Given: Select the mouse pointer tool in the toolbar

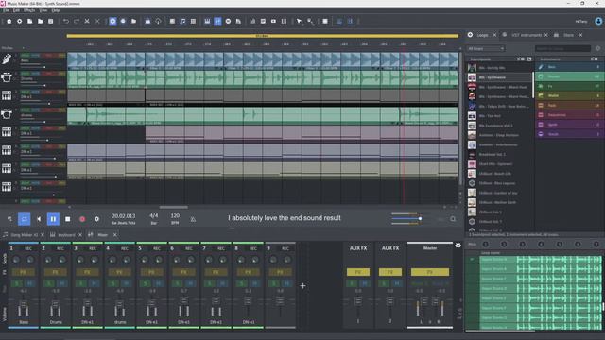Looking at the screenshot, I should click(299, 21).
